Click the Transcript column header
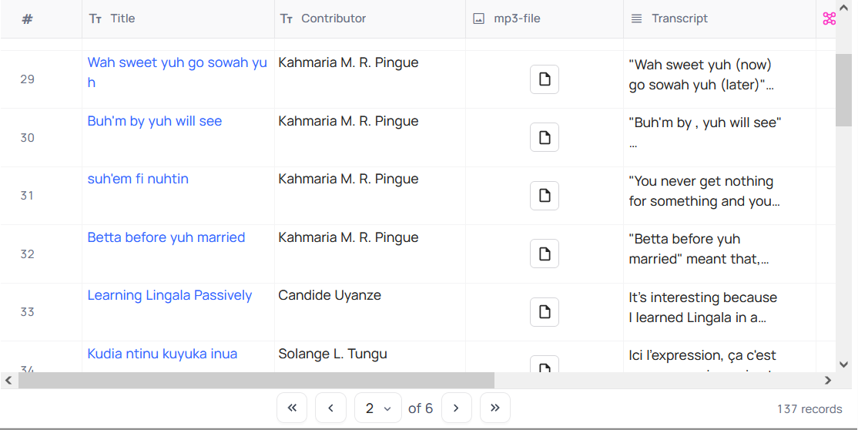858x430 pixels. click(719, 18)
